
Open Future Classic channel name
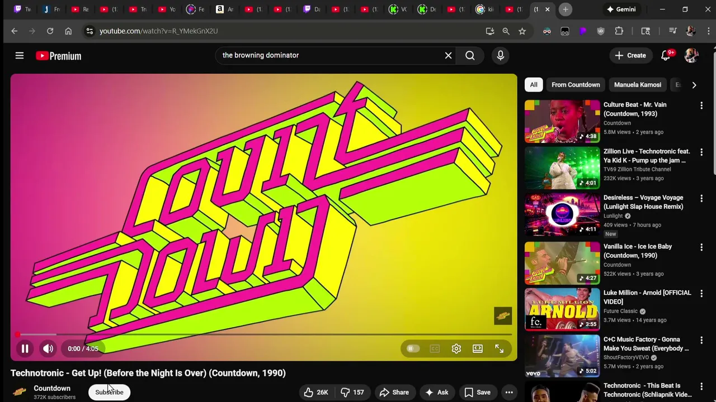click(620, 311)
